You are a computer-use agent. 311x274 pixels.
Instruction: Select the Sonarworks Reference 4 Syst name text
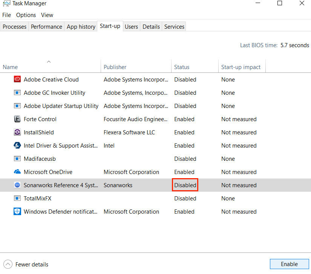[x=61, y=185]
